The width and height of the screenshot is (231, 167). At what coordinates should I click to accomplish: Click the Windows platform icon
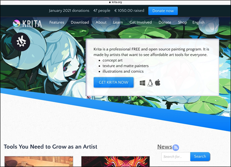142,83
